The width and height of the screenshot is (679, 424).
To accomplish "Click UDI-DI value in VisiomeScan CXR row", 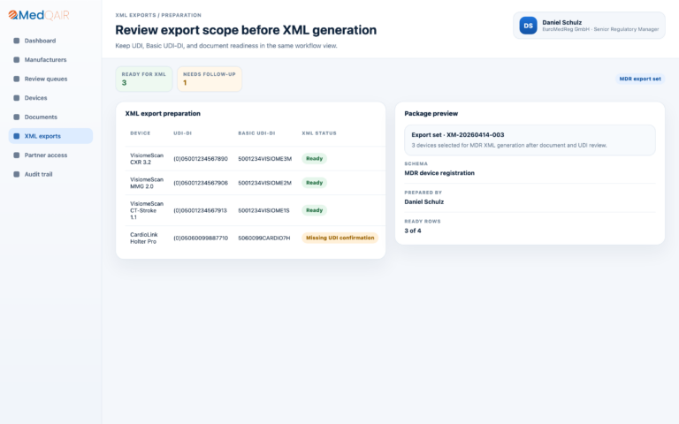I will click(201, 159).
